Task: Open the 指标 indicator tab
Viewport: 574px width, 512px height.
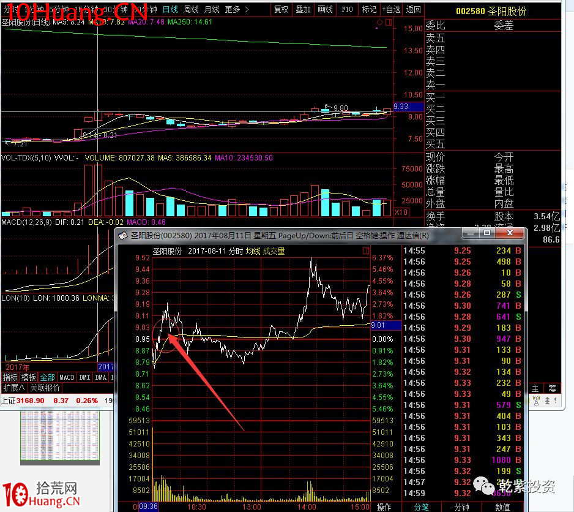Action: pyautogui.click(x=10, y=377)
